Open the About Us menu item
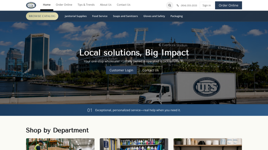The image size is (268, 150). pyautogui.click(x=106, y=5)
